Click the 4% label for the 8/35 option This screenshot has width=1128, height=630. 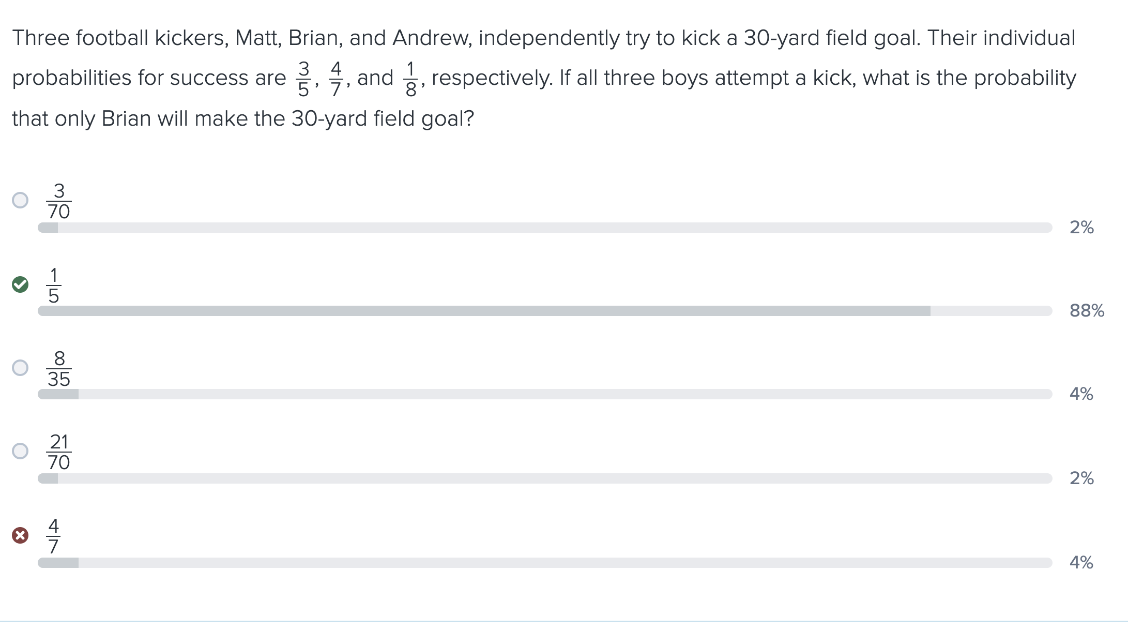1081,394
